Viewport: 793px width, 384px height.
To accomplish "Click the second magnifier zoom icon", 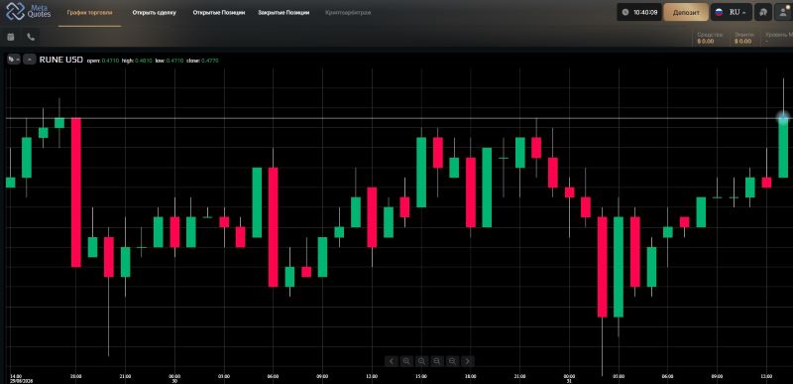I will [x=422, y=361].
